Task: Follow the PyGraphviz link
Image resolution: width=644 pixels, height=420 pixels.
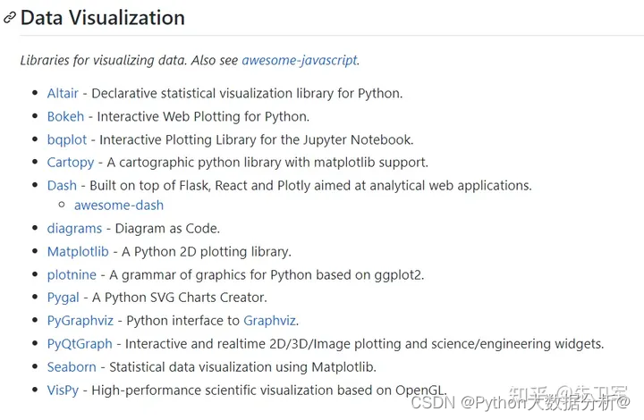Action: click(80, 321)
